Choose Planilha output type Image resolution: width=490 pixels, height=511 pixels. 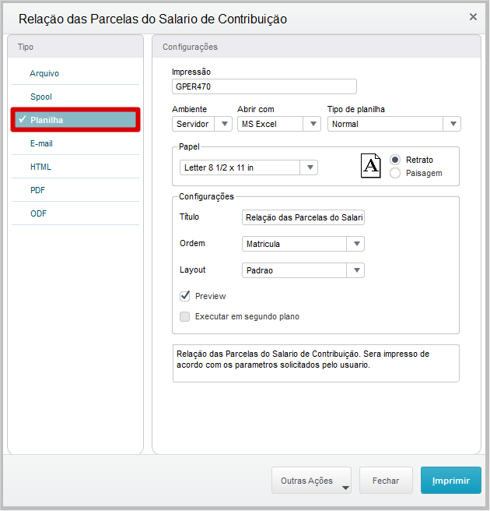tap(75, 120)
